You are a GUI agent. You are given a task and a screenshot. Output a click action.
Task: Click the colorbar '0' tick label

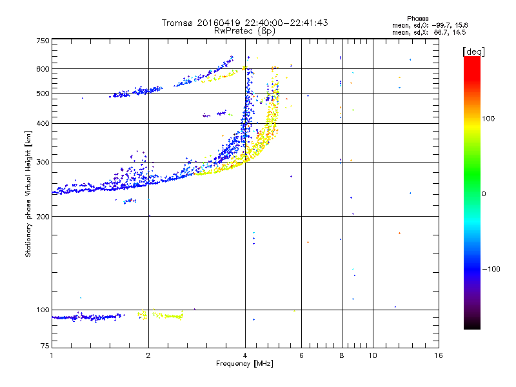[484, 194]
